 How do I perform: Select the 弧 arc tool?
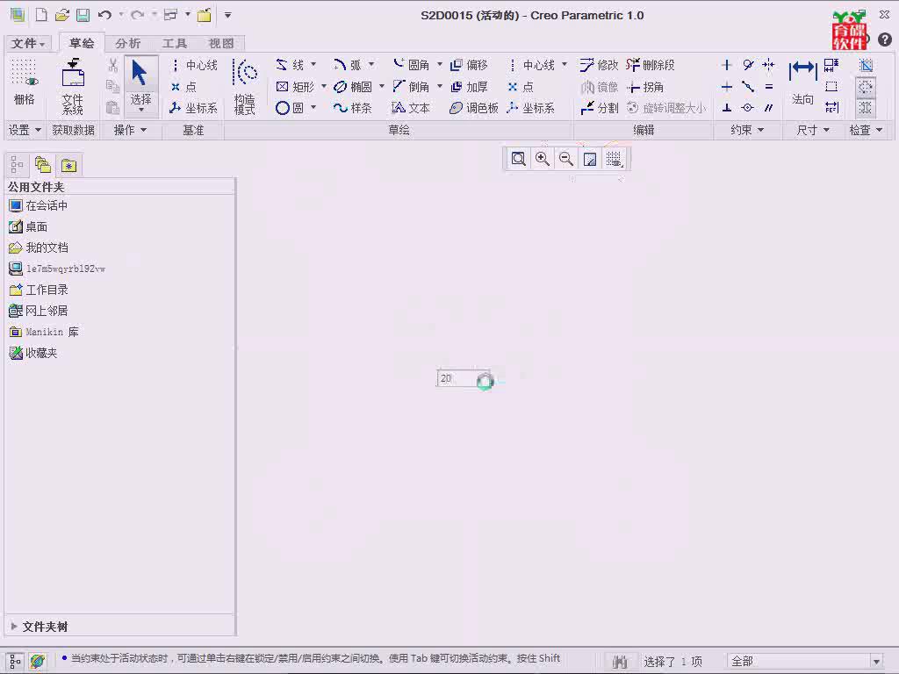348,65
